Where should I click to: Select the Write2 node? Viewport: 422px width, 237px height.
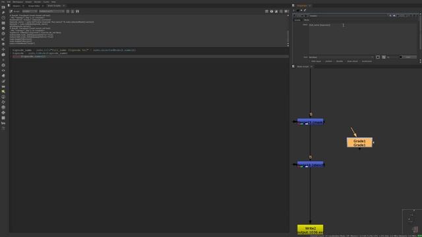(x=311, y=230)
